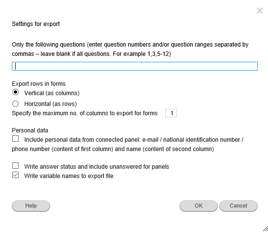Cancel the export settings dialog
This screenshot has width=268, height=232.
(238, 206)
